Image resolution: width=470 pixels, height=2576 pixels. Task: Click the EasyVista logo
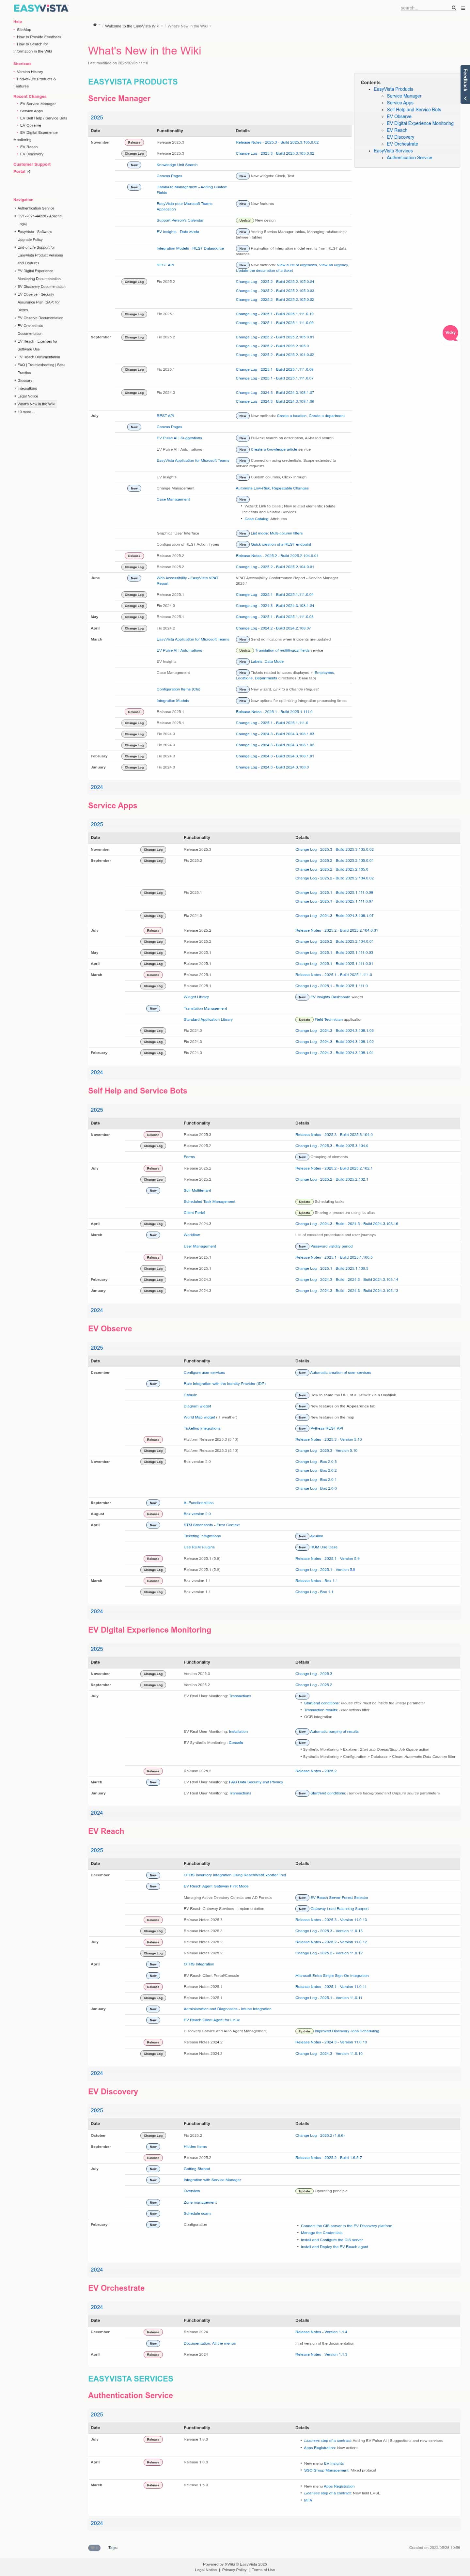click(41, 8)
